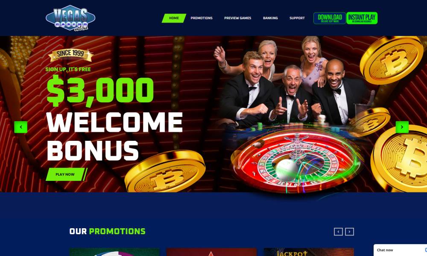
Task: Click the Play Now button
Action: coord(65,175)
